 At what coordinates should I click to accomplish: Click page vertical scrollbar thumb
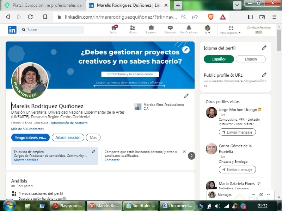279,40
